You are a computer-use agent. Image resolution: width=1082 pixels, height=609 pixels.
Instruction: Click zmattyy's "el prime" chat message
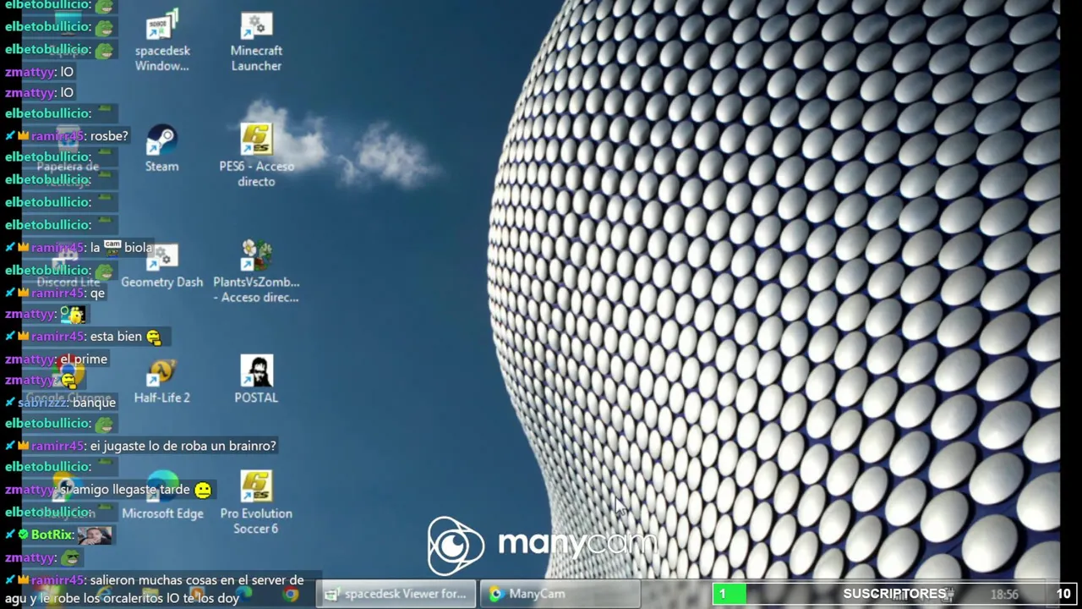pyautogui.click(x=84, y=359)
